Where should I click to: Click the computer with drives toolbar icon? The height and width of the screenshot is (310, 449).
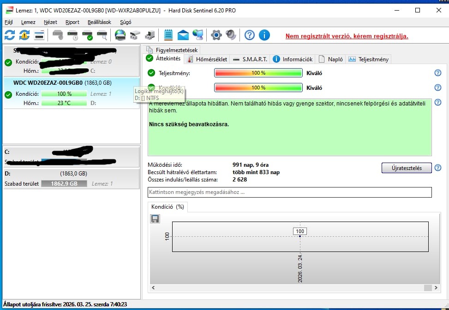coord(150,35)
